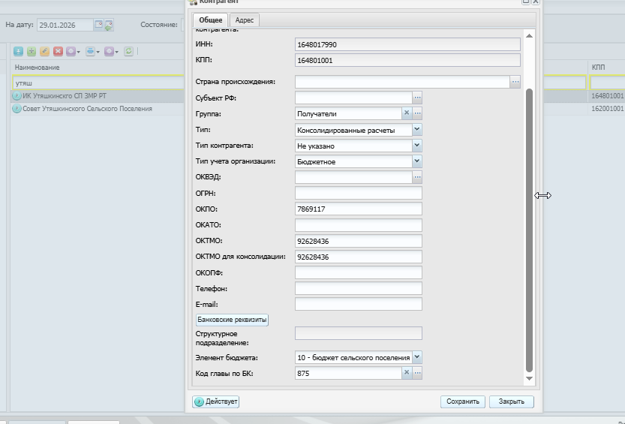Viewport: 625px width, 424px height.
Task: Click the printer toolbar icon
Action: click(x=90, y=52)
